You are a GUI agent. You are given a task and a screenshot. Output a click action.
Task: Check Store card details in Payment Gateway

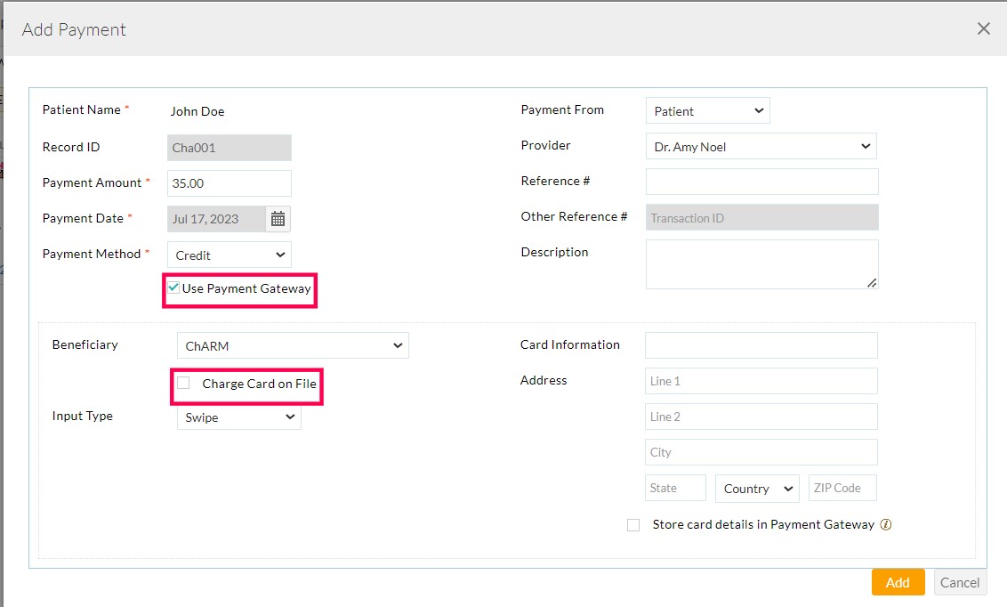pyautogui.click(x=633, y=525)
